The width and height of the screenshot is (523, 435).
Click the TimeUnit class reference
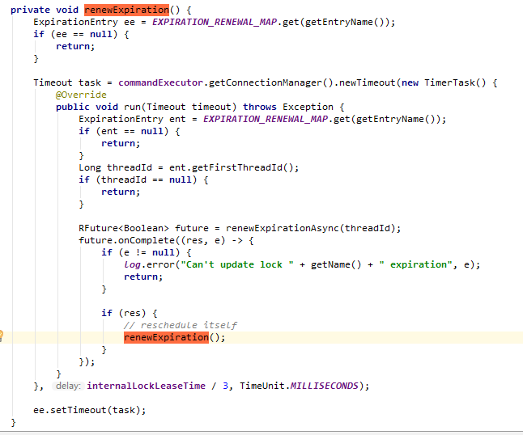pyautogui.click(x=262, y=386)
